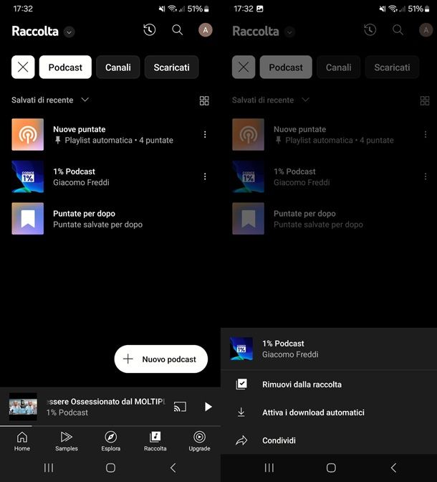Tap dimmed Scaricati chip in right screen
Screen dimensions: 437x482
(x=392, y=67)
